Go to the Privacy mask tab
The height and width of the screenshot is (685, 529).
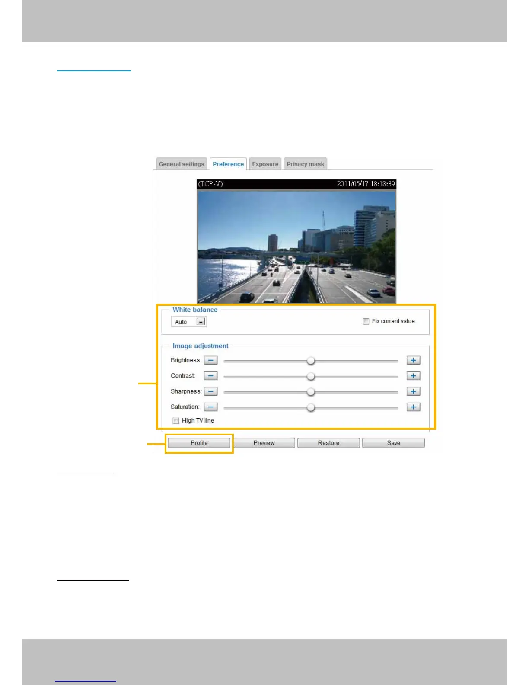[x=306, y=164]
